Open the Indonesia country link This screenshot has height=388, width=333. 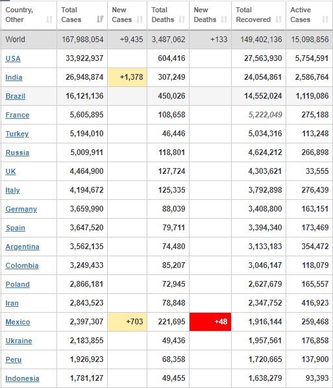(x=22, y=378)
